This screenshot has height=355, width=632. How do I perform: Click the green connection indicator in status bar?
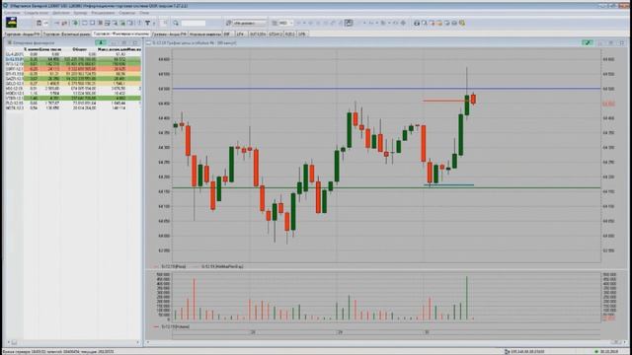[596, 351]
